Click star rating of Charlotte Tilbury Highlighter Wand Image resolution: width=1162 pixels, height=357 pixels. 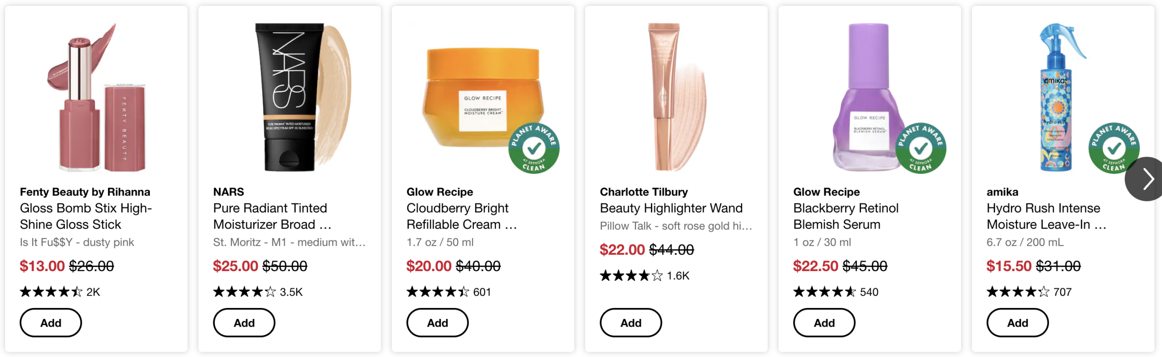631,275
